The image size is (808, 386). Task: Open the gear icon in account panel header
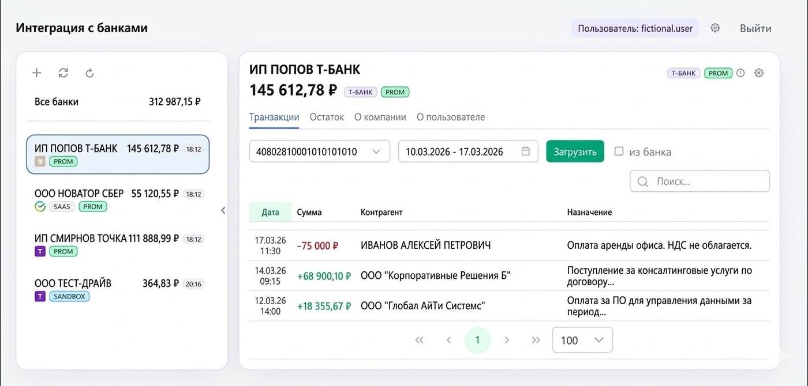click(x=759, y=73)
